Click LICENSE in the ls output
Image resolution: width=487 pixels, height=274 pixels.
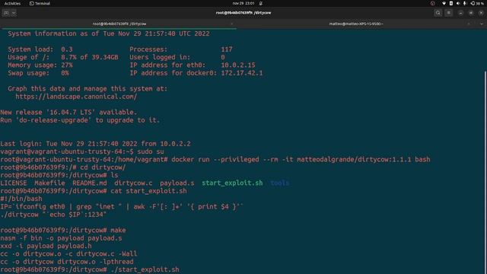(14, 183)
